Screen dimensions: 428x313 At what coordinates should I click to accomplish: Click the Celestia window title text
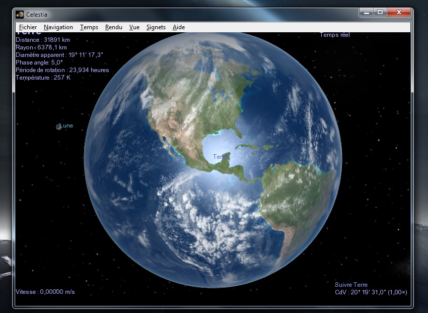pyautogui.click(x=37, y=15)
